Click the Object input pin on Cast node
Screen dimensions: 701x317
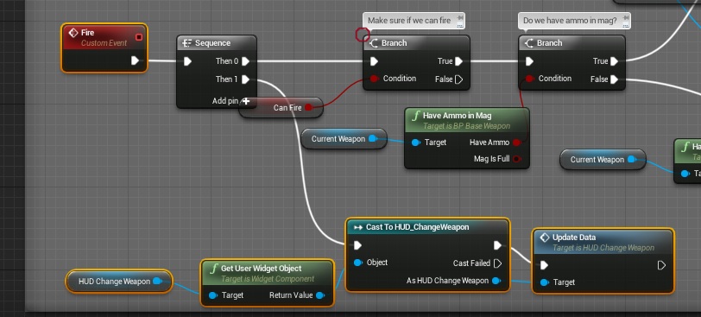pos(357,263)
